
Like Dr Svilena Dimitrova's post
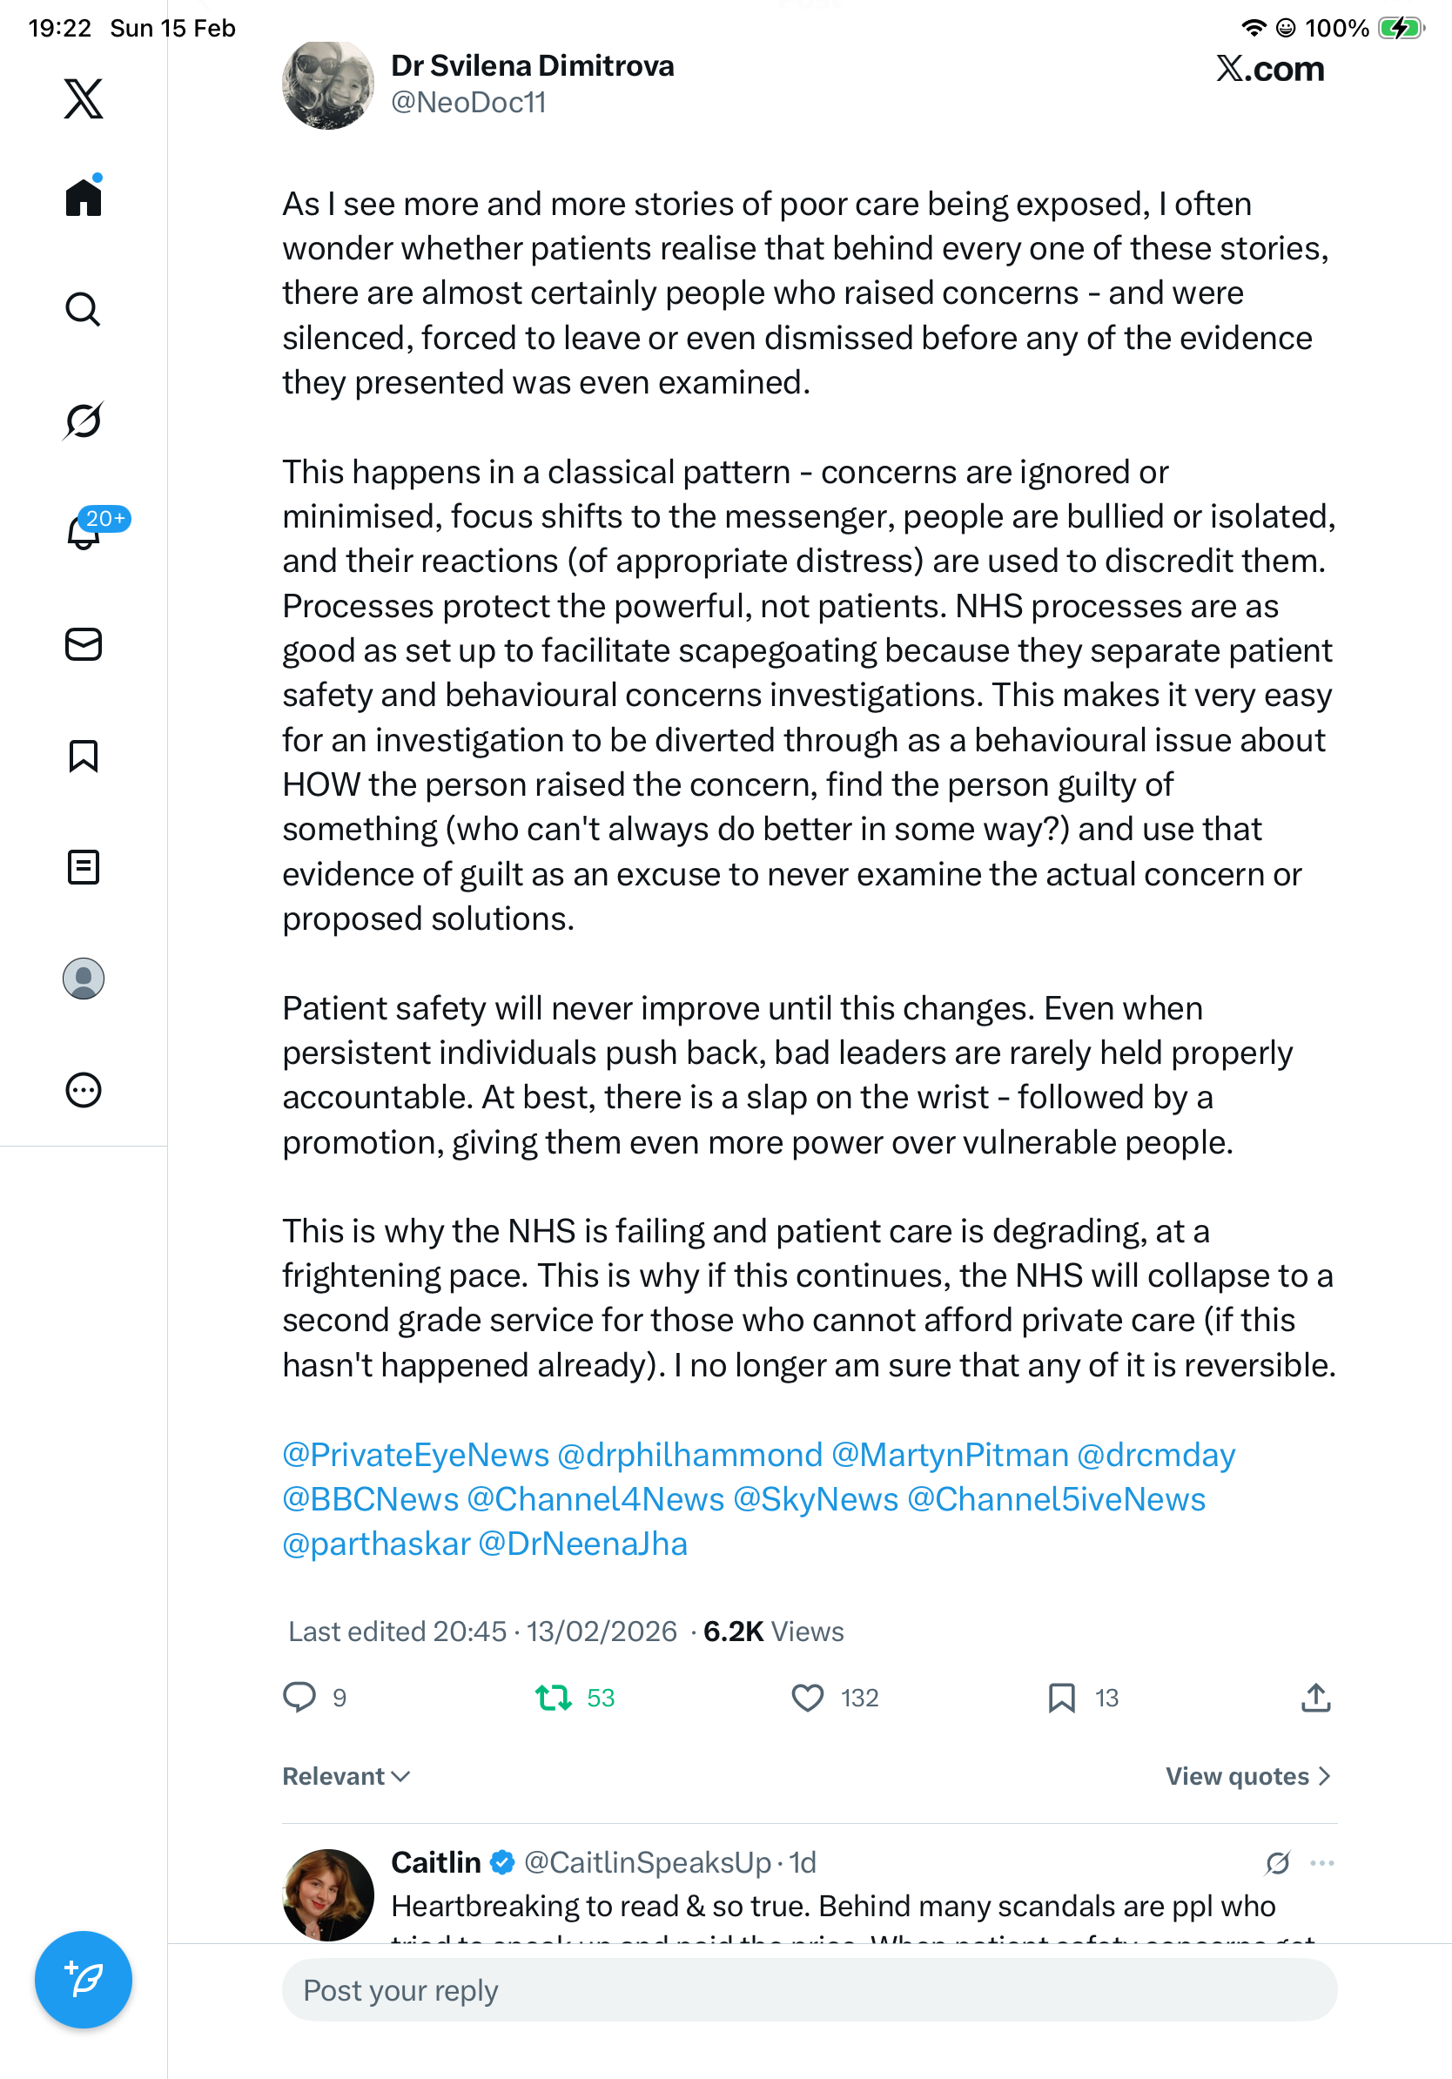click(x=808, y=1698)
